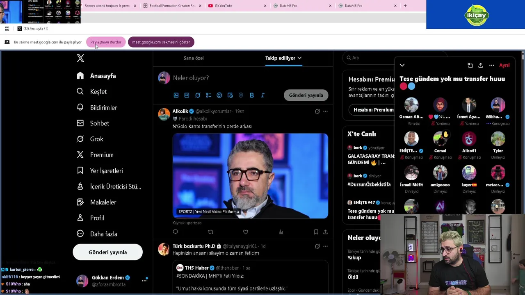Open Bildirimler notifications
The height and width of the screenshot is (295, 525).
pos(97,107)
